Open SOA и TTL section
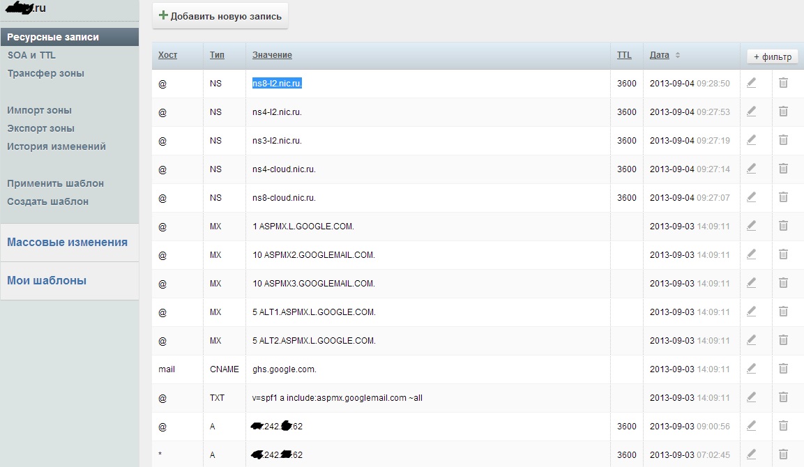This screenshot has width=804, height=467. (x=31, y=55)
